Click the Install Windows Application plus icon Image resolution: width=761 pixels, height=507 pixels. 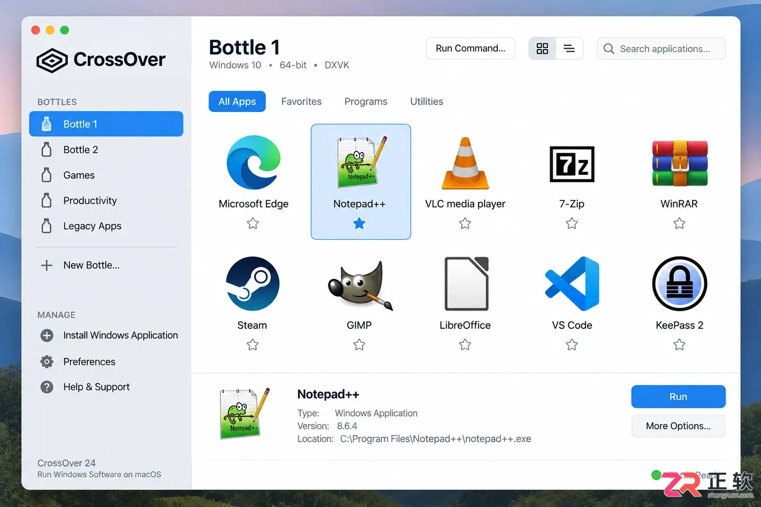[x=47, y=335]
